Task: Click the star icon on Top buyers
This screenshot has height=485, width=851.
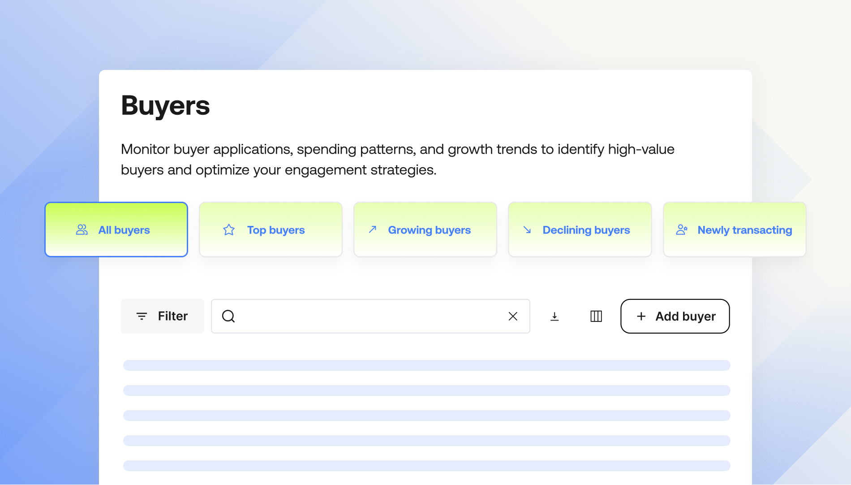Action: [229, 230]
